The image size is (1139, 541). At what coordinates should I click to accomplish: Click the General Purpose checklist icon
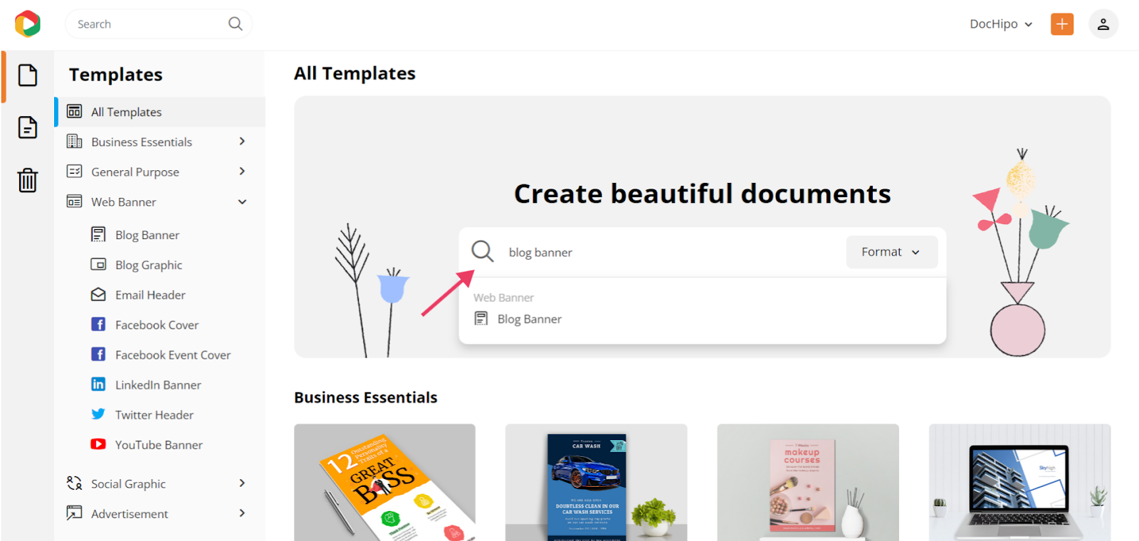74,172
